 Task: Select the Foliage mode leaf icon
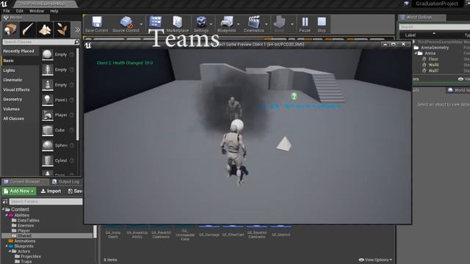[x=62, y=29]
